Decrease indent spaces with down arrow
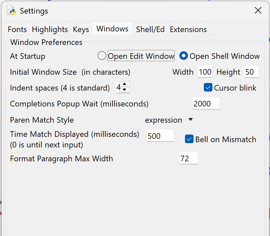270x236 pixels. coord(124,90)
